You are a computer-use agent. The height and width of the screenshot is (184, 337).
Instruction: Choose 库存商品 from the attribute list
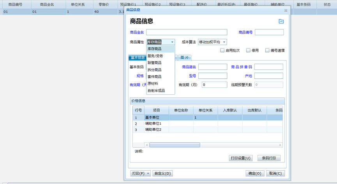tap(161, 49)
